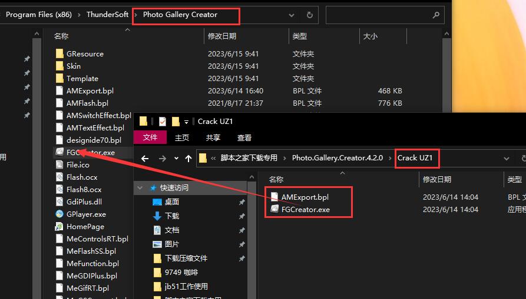
Task: Switch to the 共享 ribbon tab
Action: (213, 137)
